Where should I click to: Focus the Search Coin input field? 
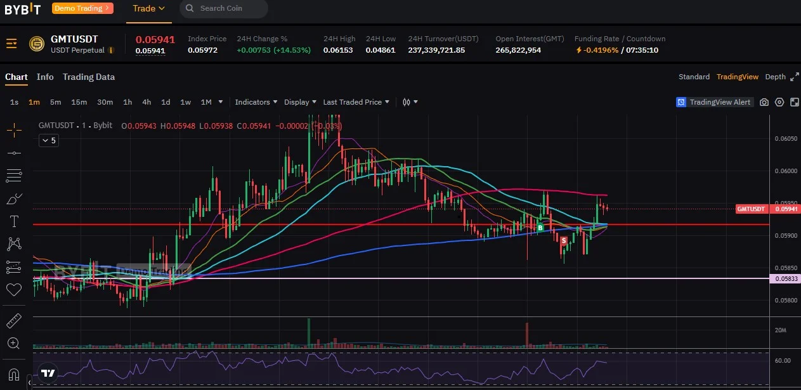click(224, 9)
